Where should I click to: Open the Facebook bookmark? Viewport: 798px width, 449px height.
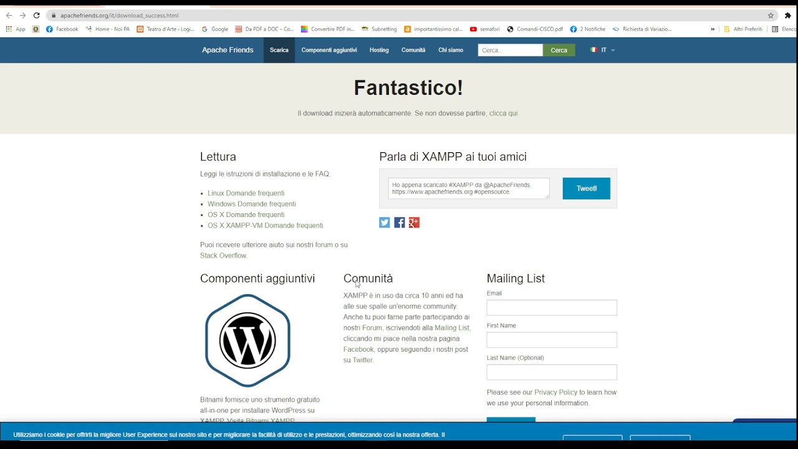[62, 29]
